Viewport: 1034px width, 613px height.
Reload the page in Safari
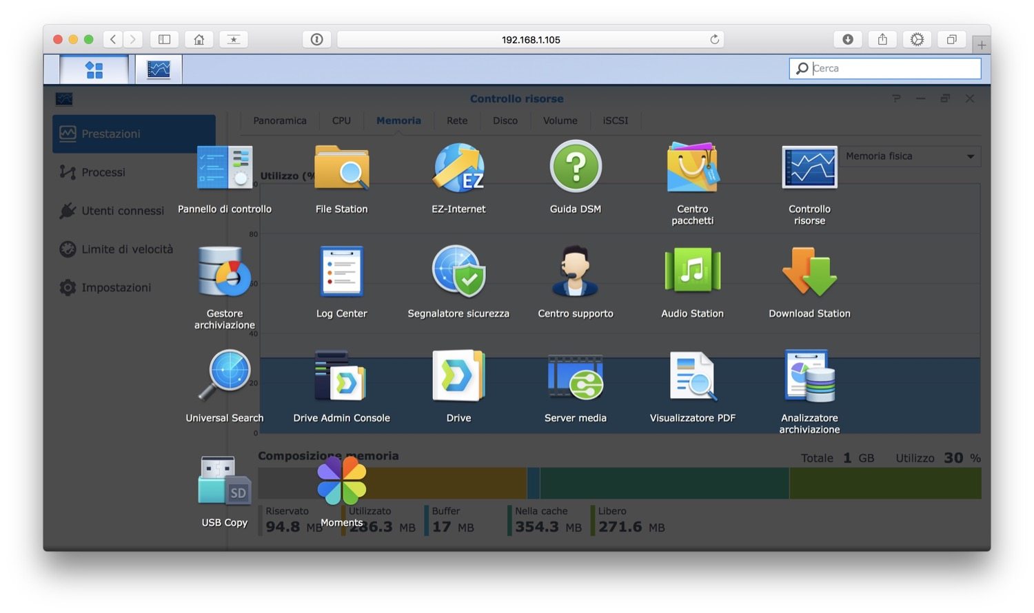[715, 39]
